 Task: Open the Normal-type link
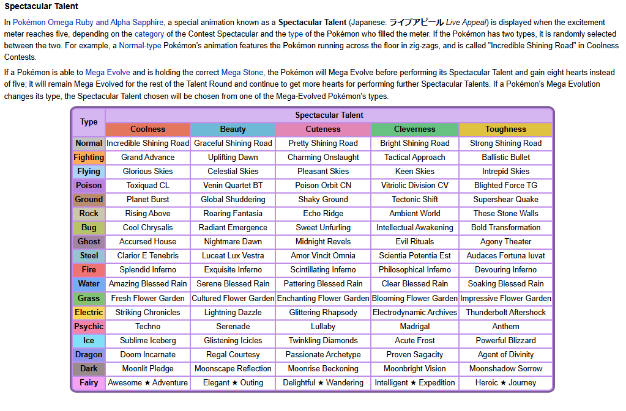[140, 45]
